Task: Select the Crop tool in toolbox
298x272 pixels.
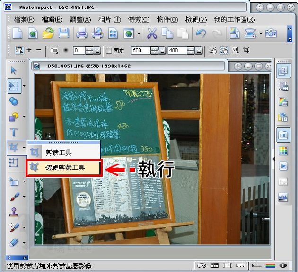Action: click(14, 148)
